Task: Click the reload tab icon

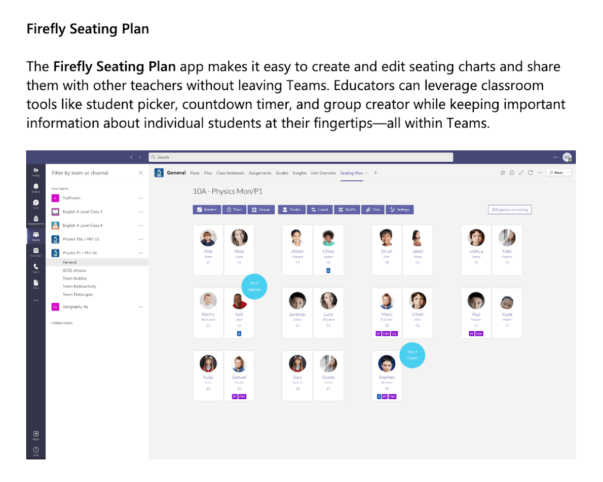Action: click(x=531, y=173)
